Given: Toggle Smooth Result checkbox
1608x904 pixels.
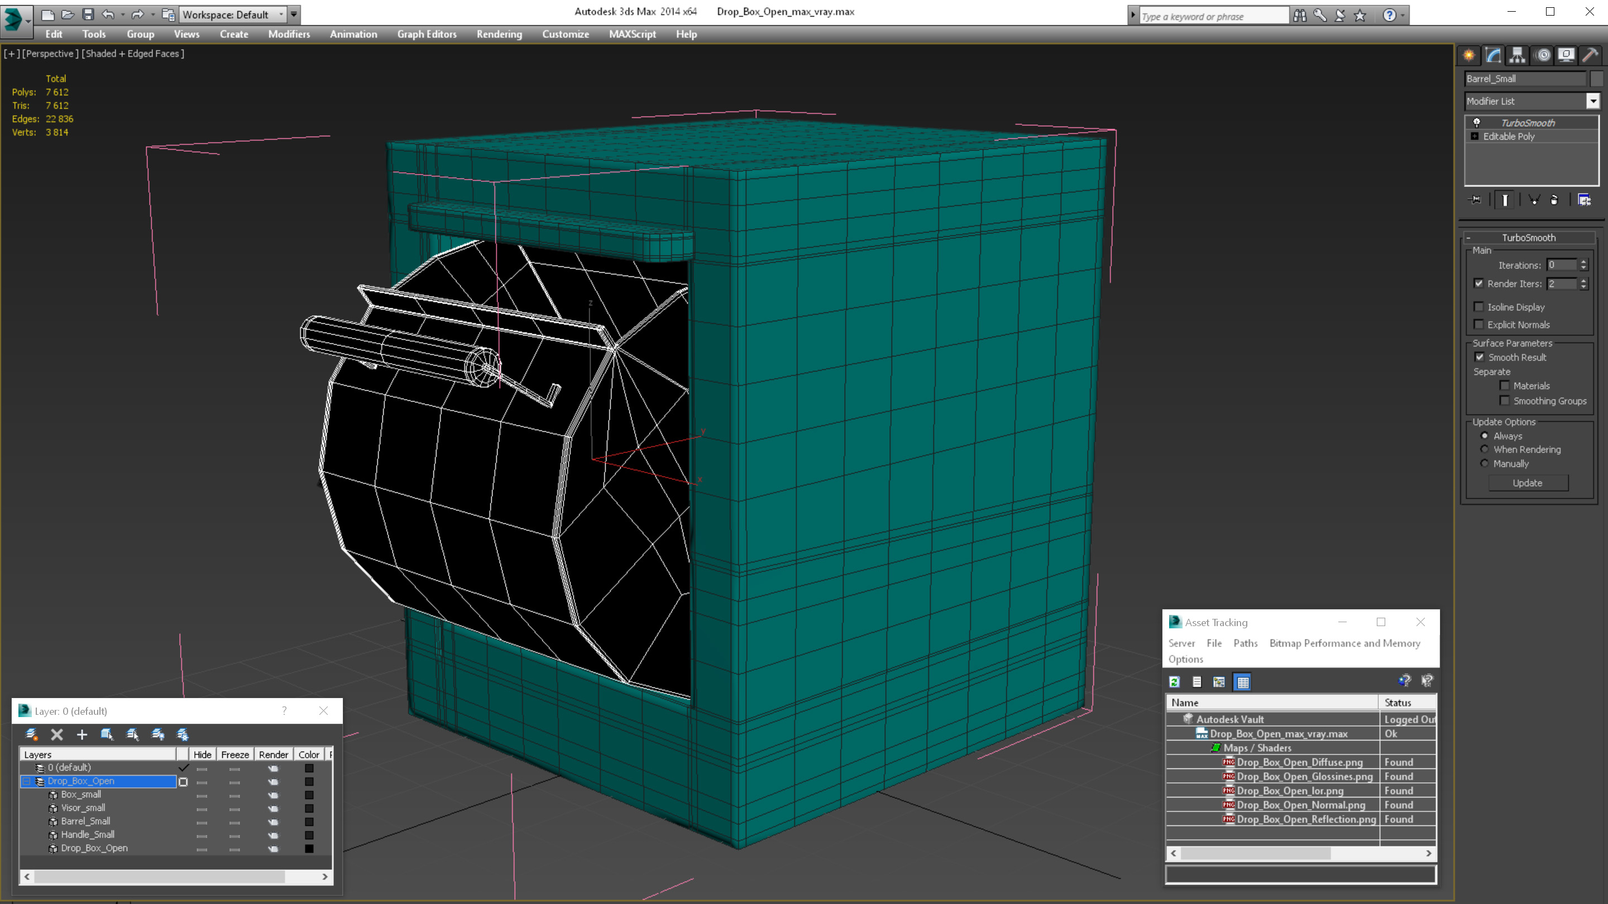Looking at the screenshot, I should click(1480, 357).
